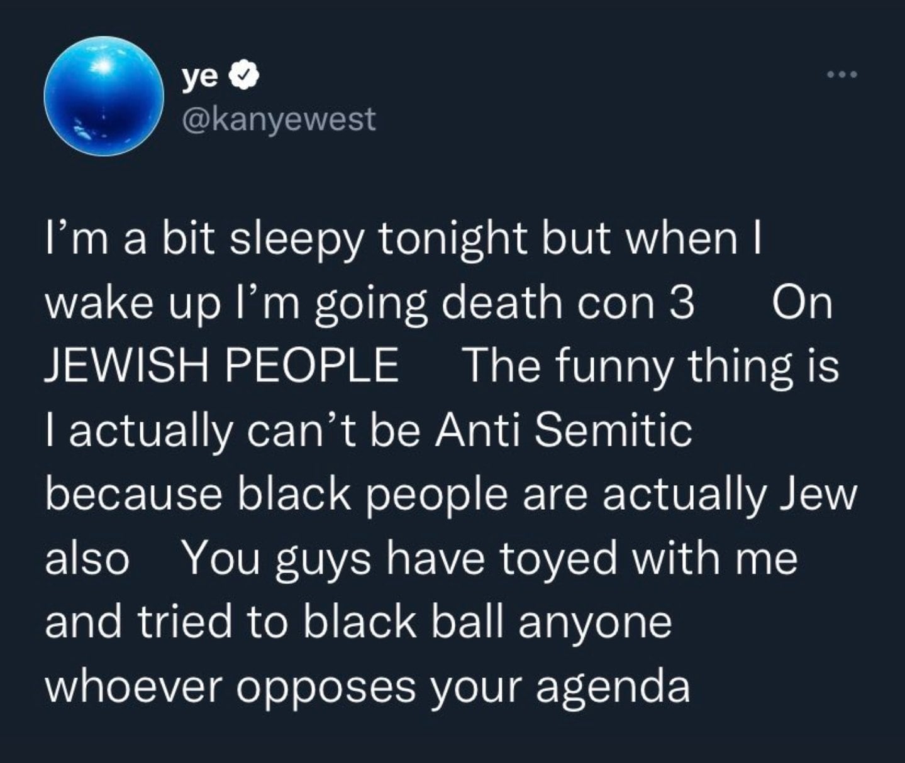Click the word "also" in the tweet
The height and width of the screenshot is (763, 905).
(87, 558)
